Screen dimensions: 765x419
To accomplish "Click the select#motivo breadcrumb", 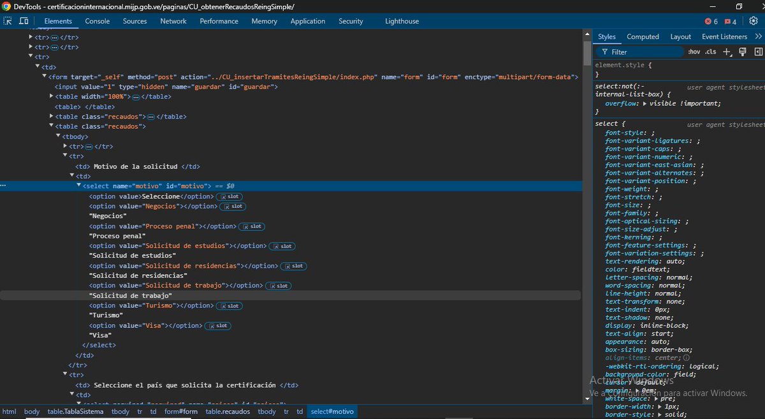I will tap(331, 411).
